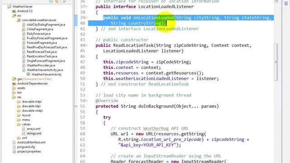Screen dimensions: 290x163
Task: Select project.properties in the tree
Action: (x=29, y=151)
